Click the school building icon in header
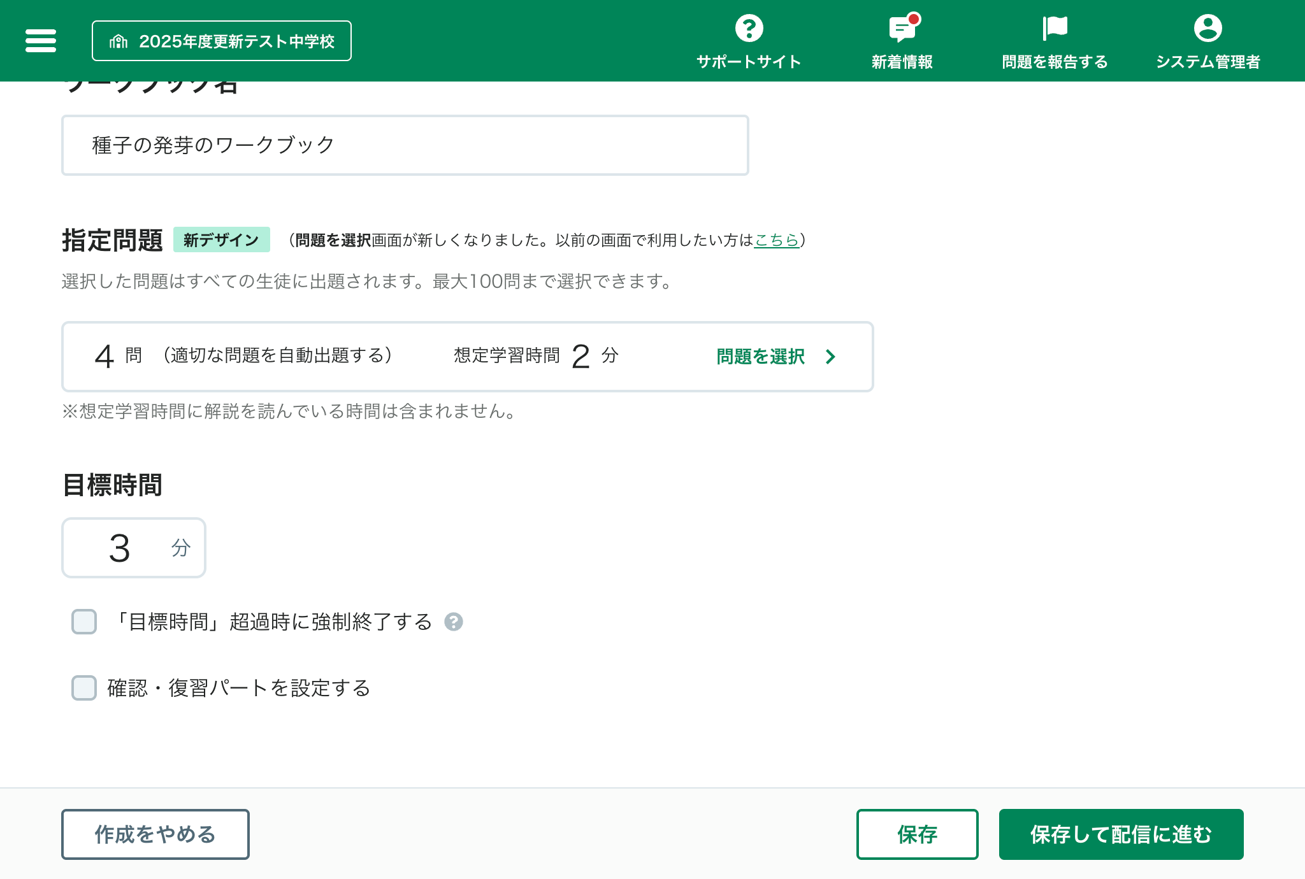The width and height of the screenshot is (1305, 879). (119, 41)
